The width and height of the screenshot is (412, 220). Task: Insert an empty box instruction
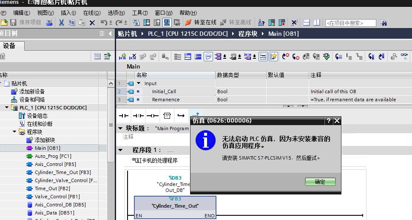(x=167, y=115)
